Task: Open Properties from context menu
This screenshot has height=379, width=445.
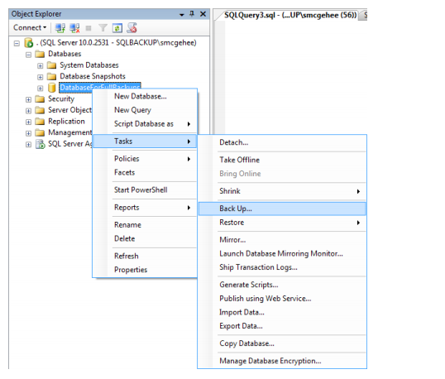Action: click(145, 270)
